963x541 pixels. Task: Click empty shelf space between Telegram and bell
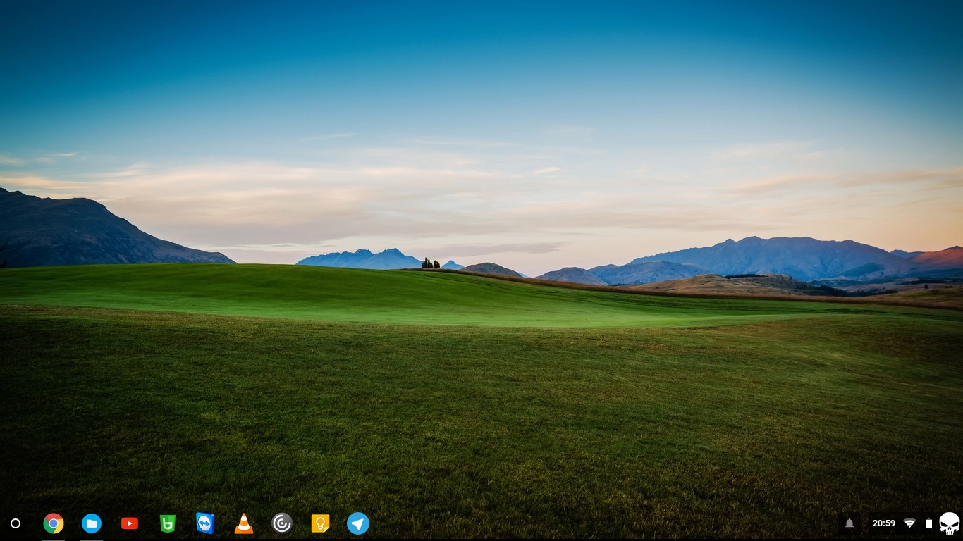coord(599,523)
